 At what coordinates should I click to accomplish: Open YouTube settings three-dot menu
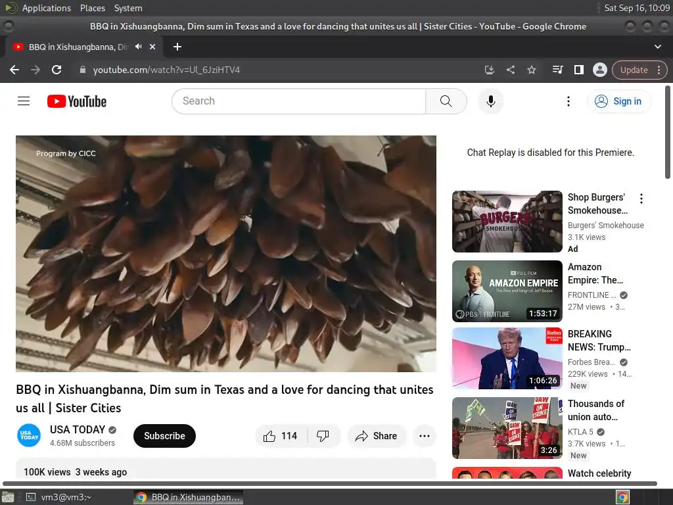[x=569, y=101]
